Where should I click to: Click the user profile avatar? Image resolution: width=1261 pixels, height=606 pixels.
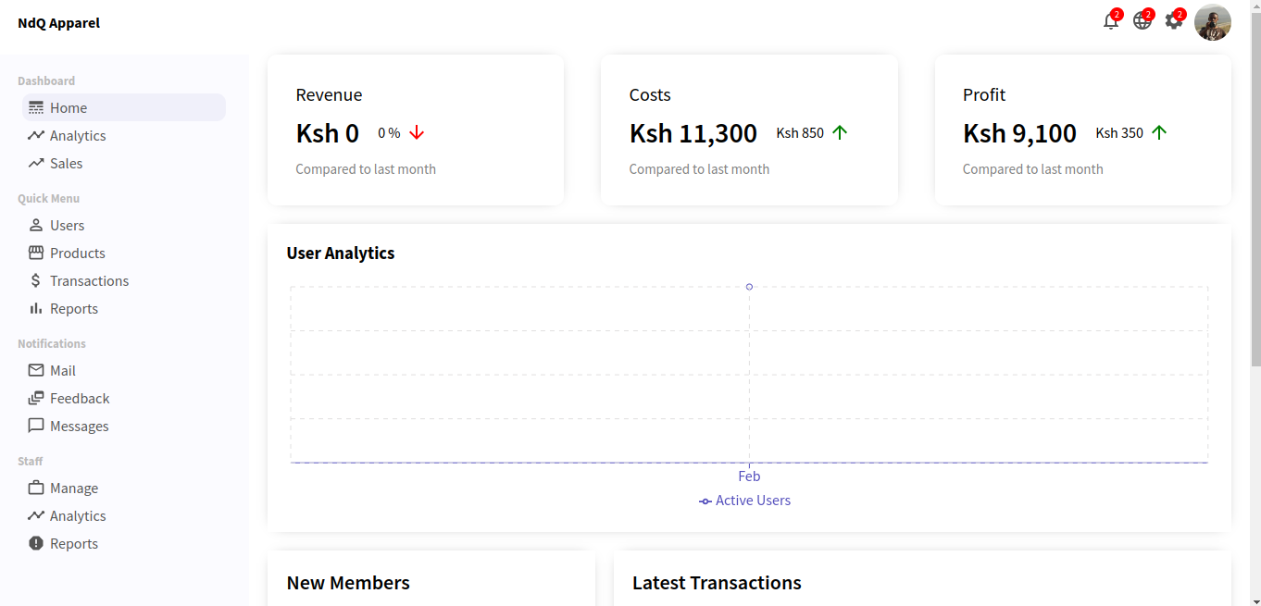coord(1212,22)
